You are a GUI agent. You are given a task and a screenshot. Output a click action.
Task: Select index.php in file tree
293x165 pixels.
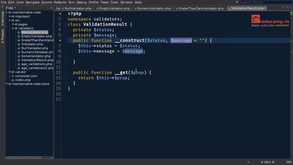click(23, 80)
